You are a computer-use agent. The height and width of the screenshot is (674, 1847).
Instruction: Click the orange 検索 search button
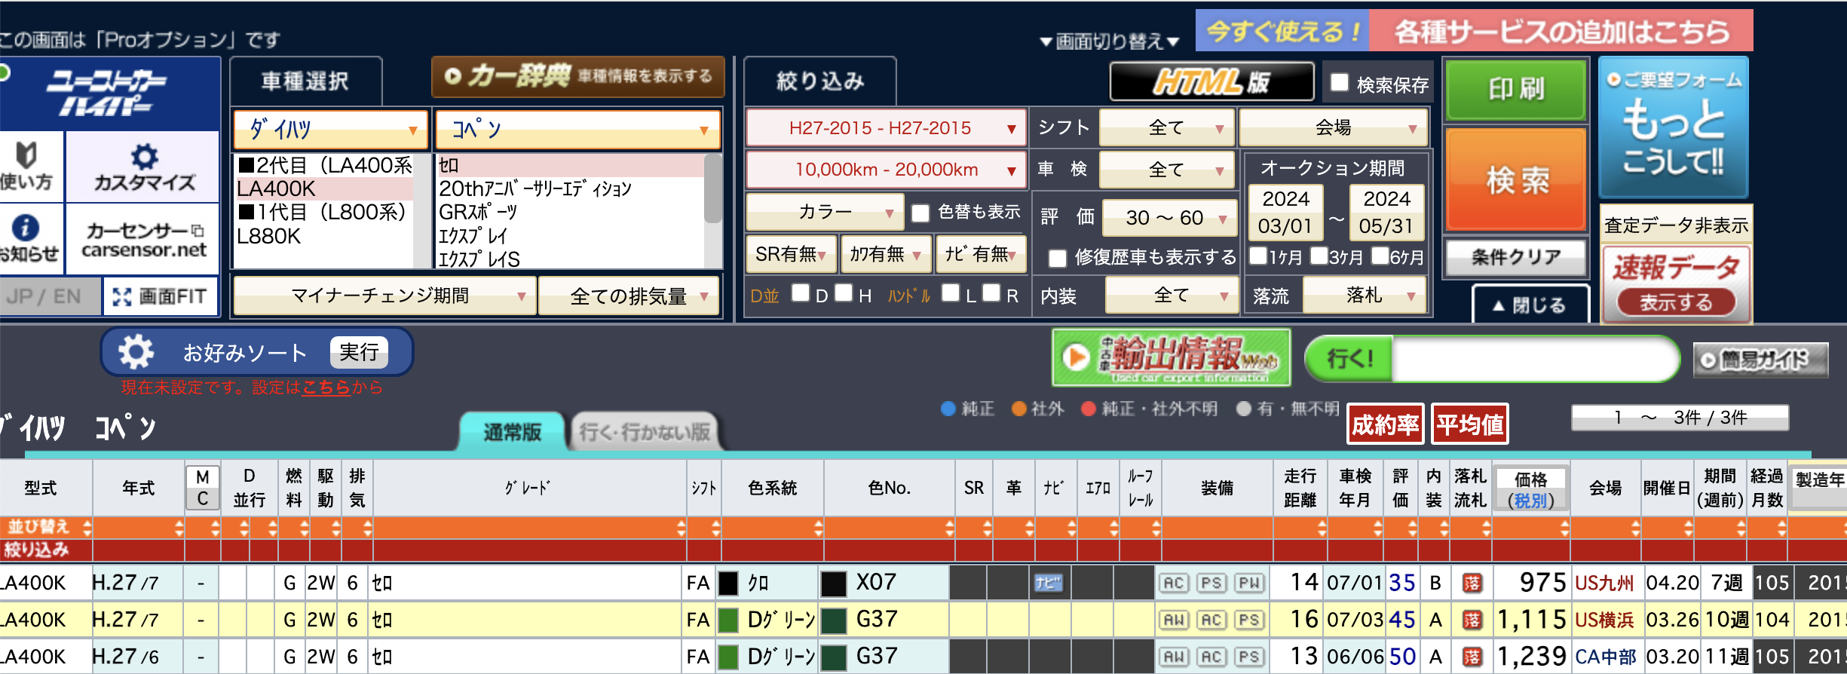click(1516, 180)
